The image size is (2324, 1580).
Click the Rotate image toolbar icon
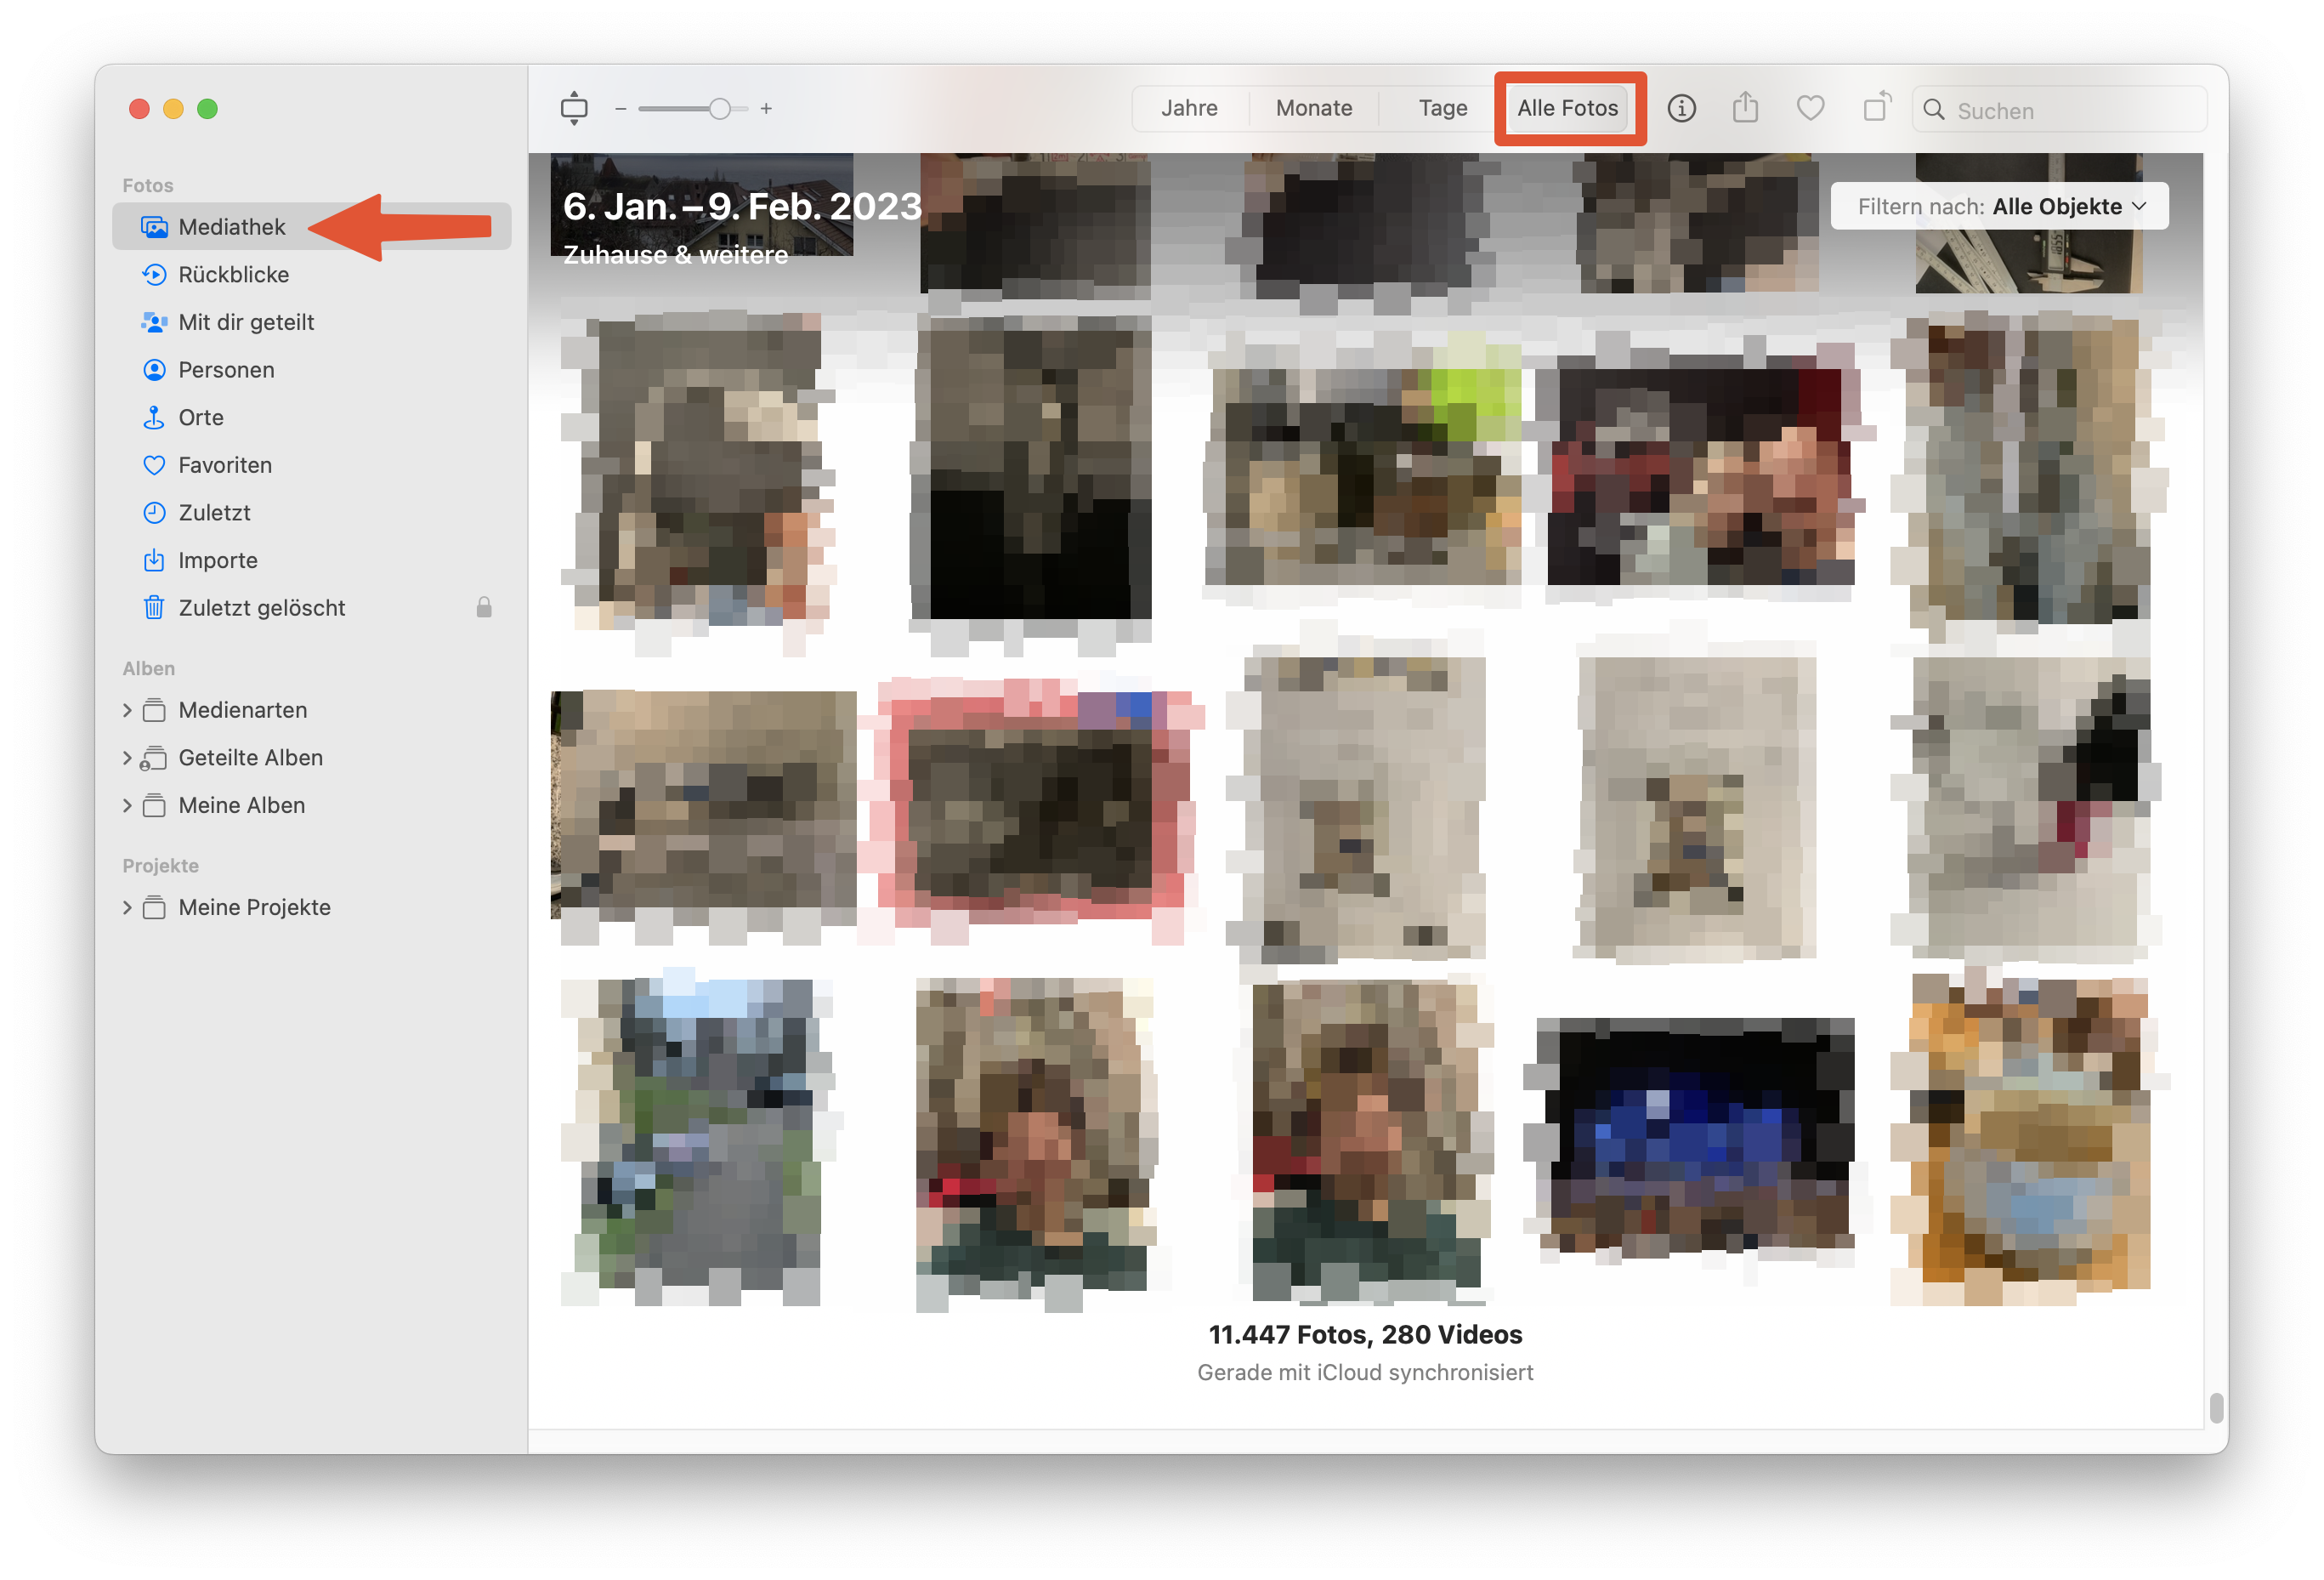[1876, 108]
